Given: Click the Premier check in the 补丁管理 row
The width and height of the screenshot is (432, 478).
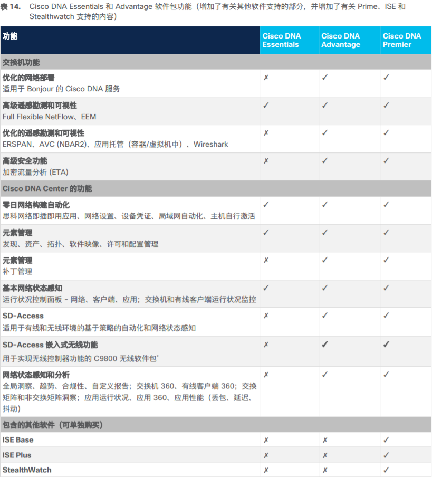Looking at the screenshot, I should pos(386,260).
